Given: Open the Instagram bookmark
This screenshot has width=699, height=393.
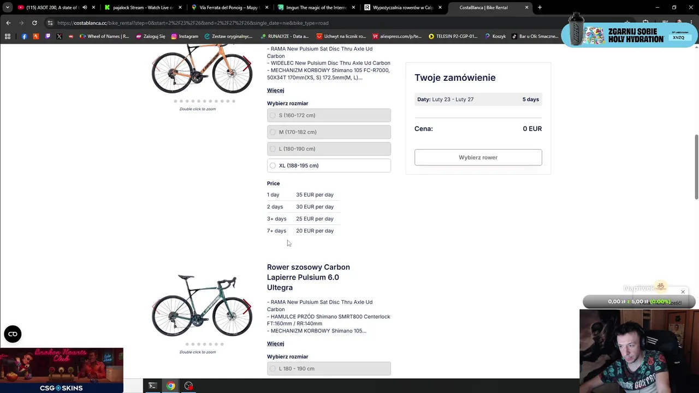Looking at the screenshot, I should pyautogui.click(x=185, y=37).
